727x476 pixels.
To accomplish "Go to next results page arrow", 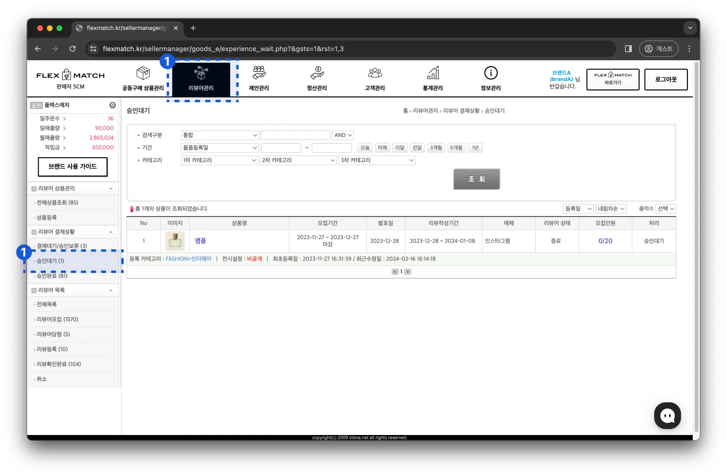I will [408, 272].
